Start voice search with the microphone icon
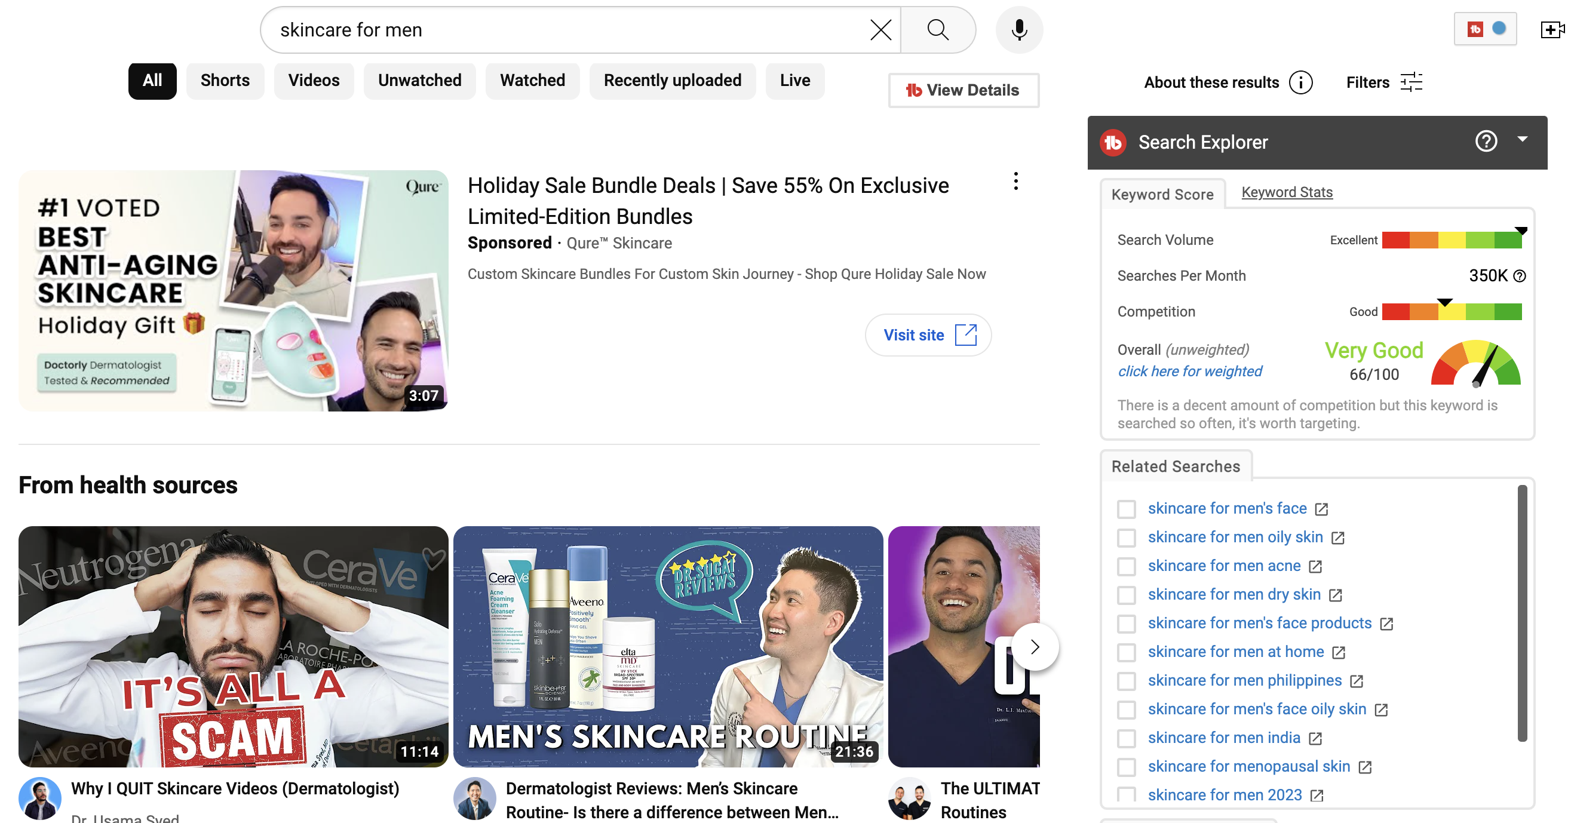Image resolution: width=1571 pixels, height=823 pixels. (x=1018, y=29)
